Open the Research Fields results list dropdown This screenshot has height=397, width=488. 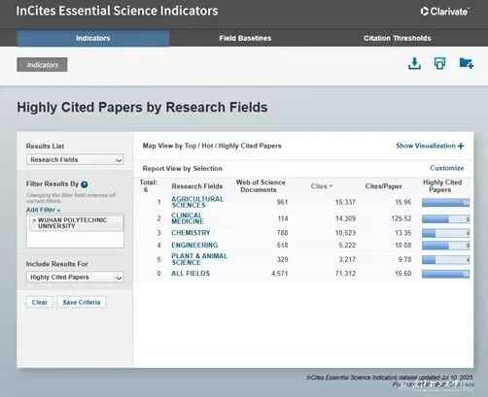[x=75, y=159]
